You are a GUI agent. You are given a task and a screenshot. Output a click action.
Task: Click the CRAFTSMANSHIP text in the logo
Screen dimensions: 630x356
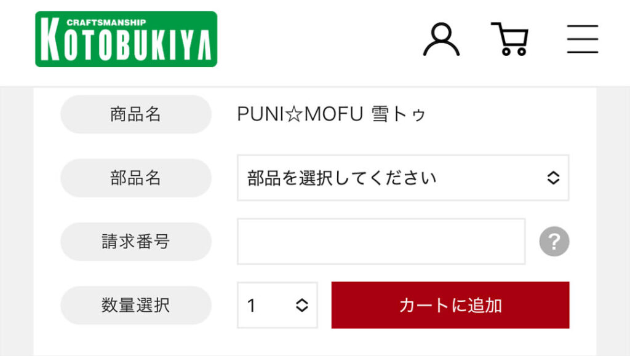pyautogui.click(x=106, y=22)
